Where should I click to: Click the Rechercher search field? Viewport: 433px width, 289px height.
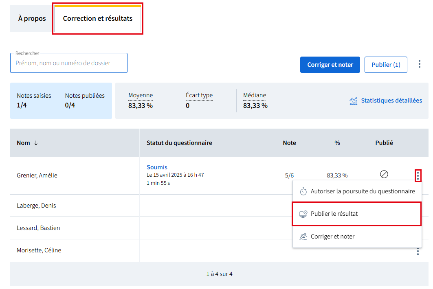pyautogui.click(x=69, y=63)
